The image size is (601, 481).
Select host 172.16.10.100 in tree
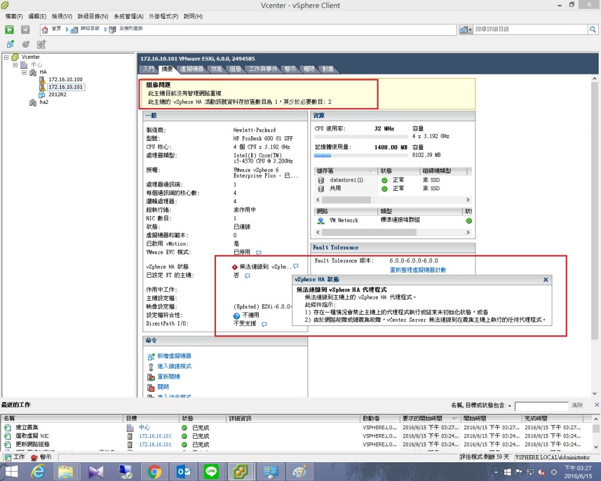(65, 79)
